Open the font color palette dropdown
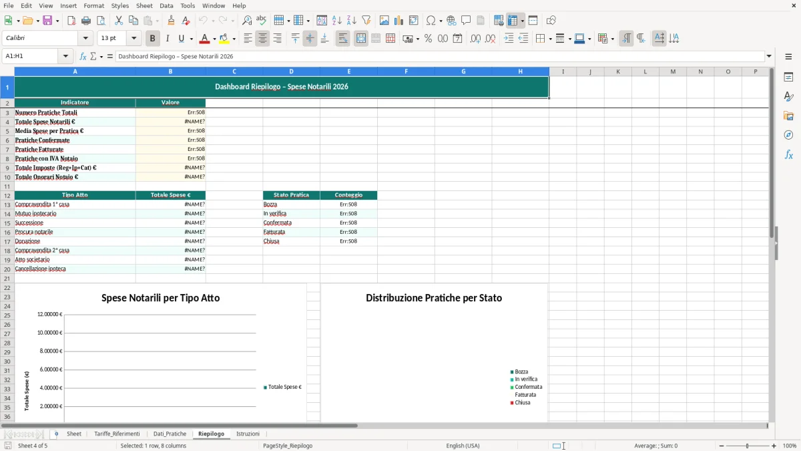This screenshot has width=801, height=451. [214, 39]
